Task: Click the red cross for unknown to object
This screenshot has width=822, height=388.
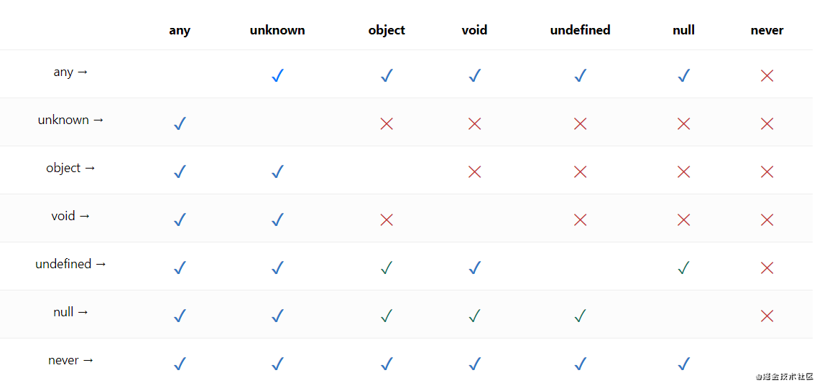Action: click(x=387, y=123)
